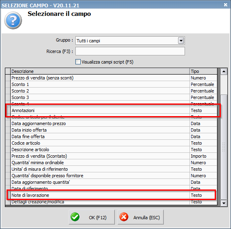
Task: Click the Annulla (ESC) button
Action: (141, 217)
